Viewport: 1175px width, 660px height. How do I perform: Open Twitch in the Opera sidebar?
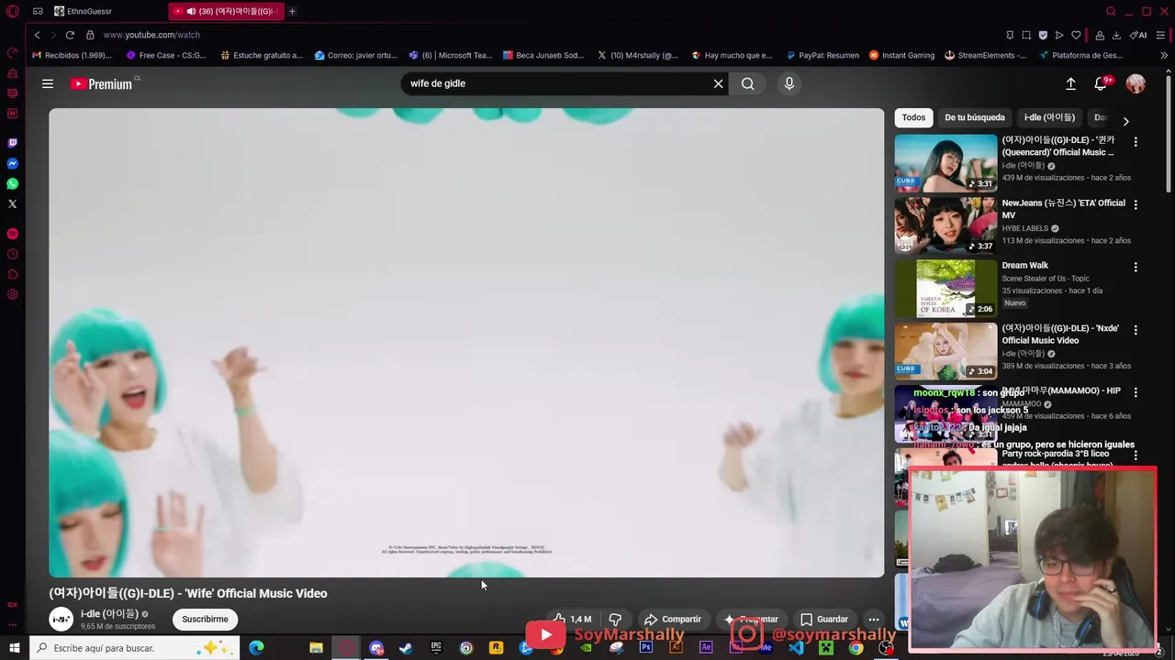point(12,143)
